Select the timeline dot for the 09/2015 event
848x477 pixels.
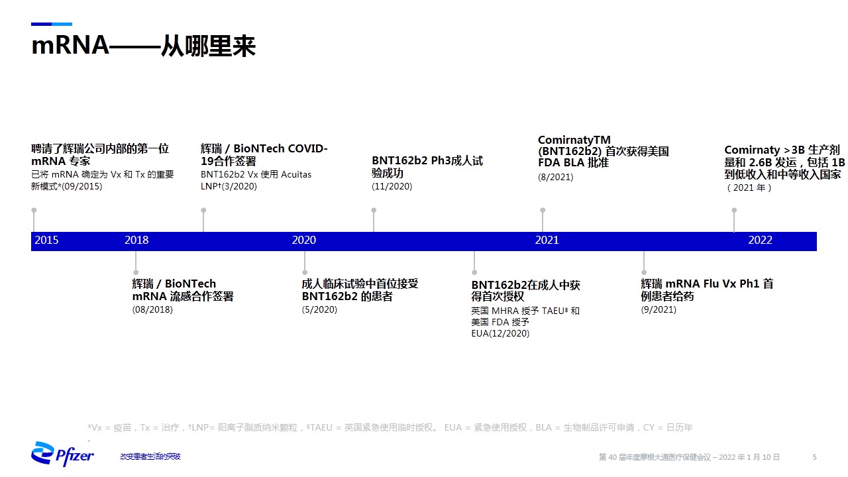pos(34,211)
